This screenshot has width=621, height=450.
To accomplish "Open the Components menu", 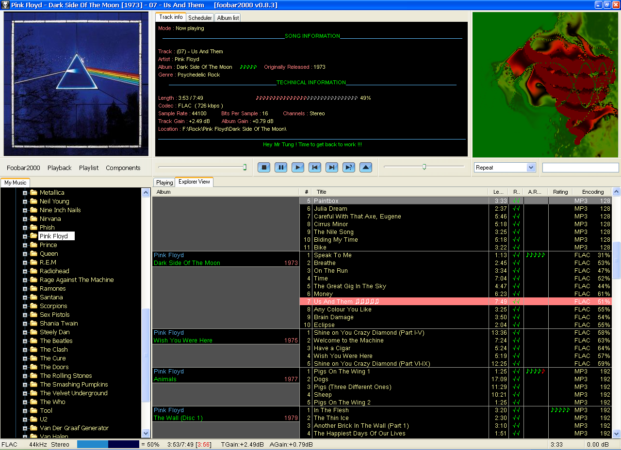I will pyautogui.click(x=123, y=168).
